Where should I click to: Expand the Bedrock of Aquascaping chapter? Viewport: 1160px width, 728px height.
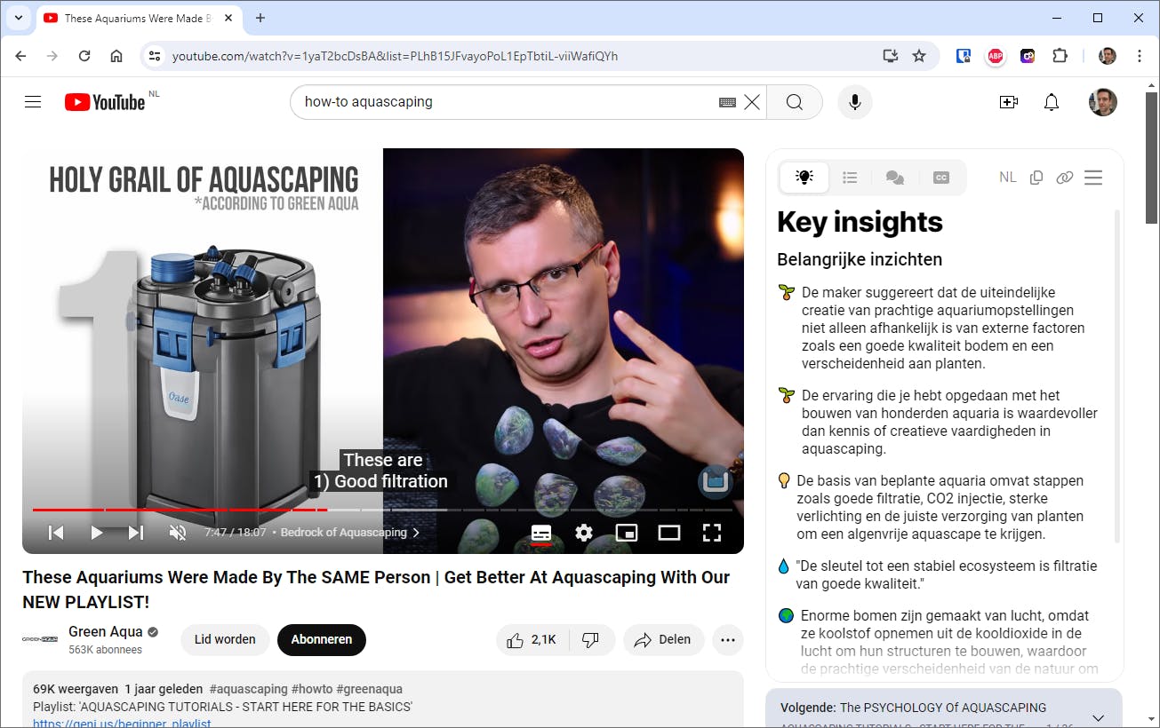click(350, 533)
